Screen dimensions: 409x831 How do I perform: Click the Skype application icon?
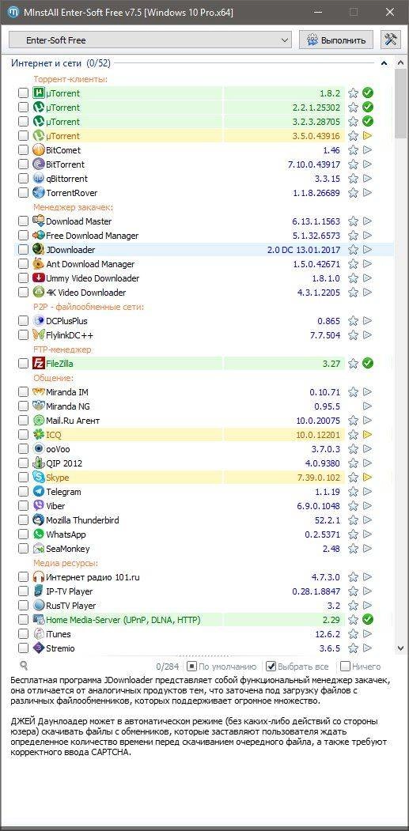(38, 478)
